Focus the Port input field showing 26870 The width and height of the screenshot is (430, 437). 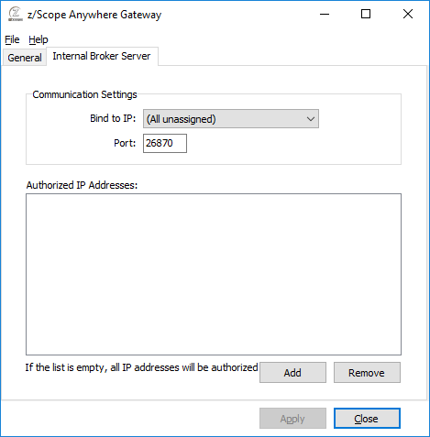(165, 143)
